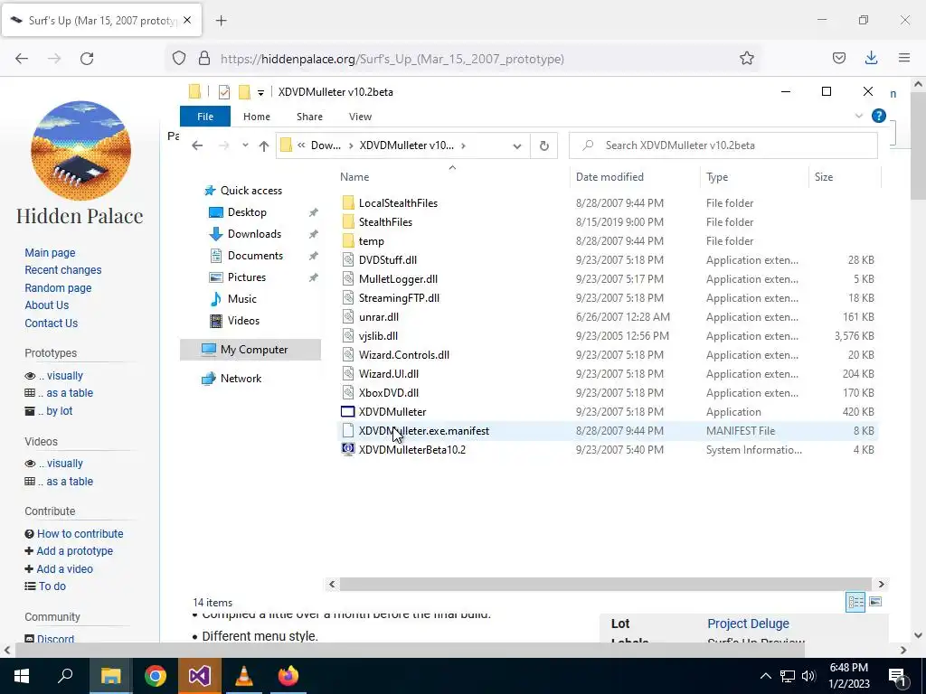The image size is (926, 694).
Task: Select the unrar.dll file
Action: [x=379, y=317]
